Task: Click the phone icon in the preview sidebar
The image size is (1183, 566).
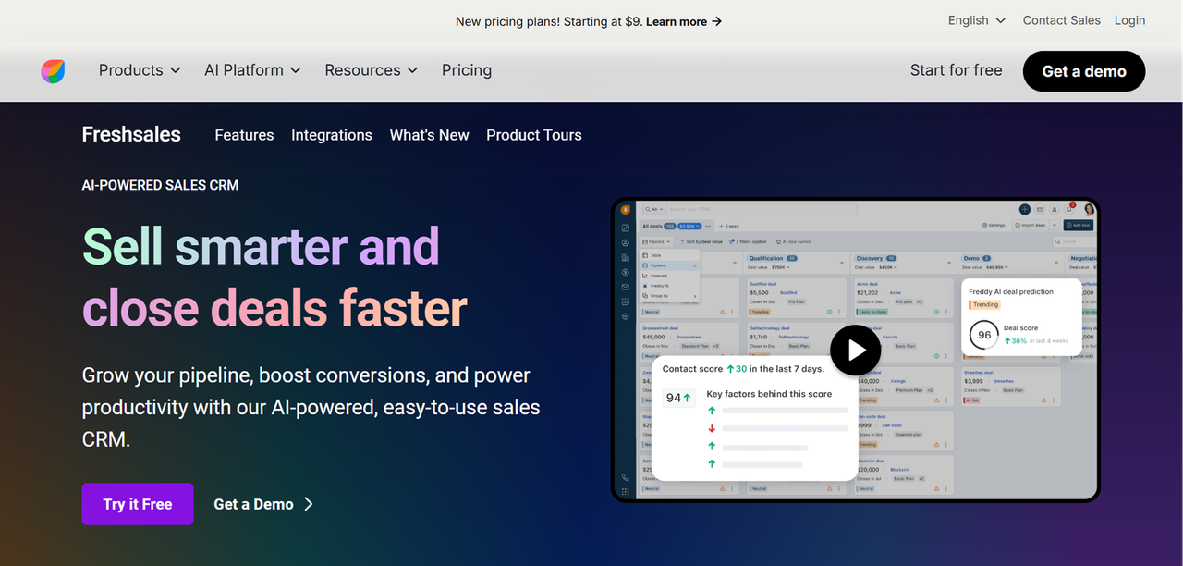Action: tap(626, 478)
